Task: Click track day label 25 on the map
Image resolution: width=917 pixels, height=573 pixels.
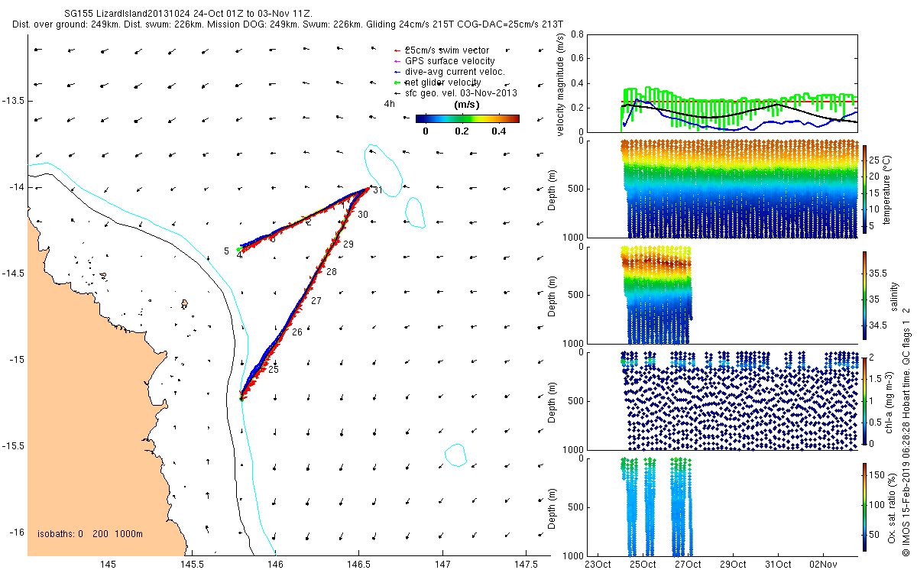Action: [x=273, y=370]
